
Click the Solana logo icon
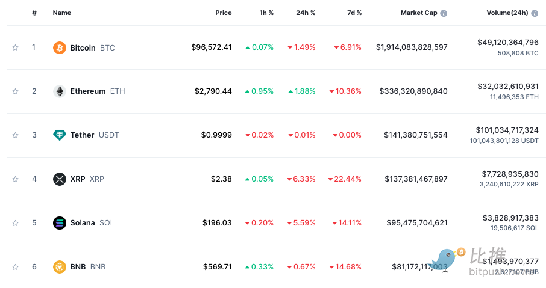click(59, 223)
